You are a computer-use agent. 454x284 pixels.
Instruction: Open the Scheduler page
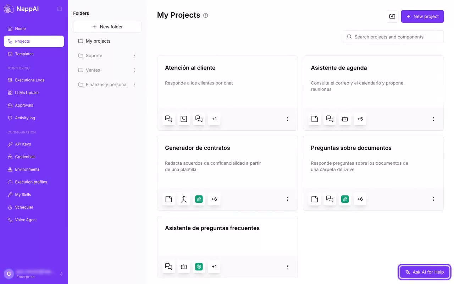coord(34,207)
